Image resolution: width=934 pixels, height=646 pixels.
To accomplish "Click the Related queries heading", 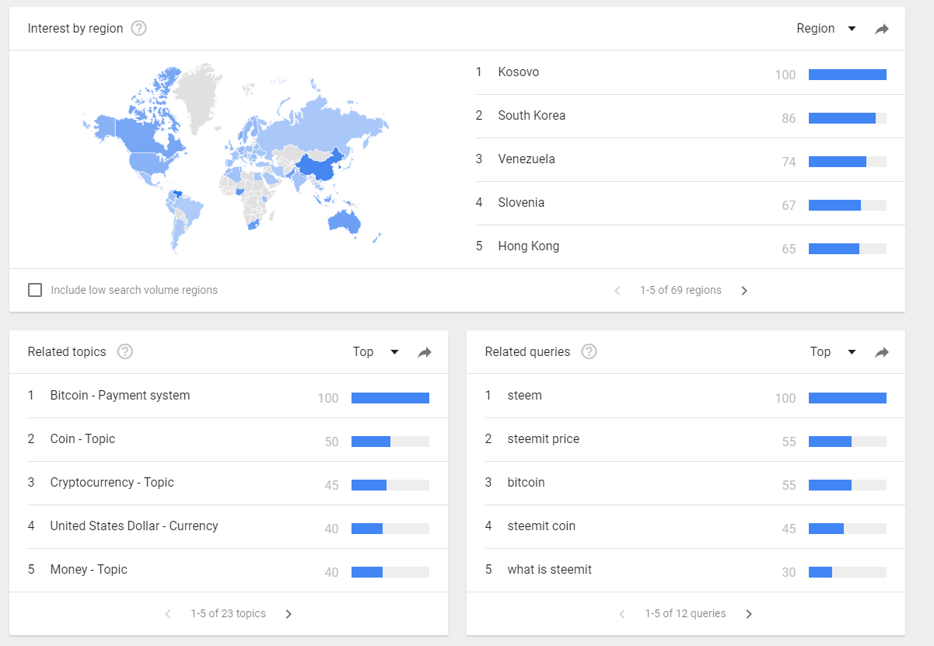I will pyautogui.click(x=527, y=352).
